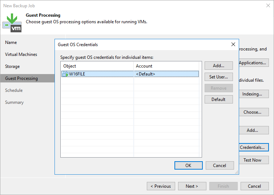The width and height of the screenshot is (274, 195).
Task: Click the Next > button
Action: point(192,186)
